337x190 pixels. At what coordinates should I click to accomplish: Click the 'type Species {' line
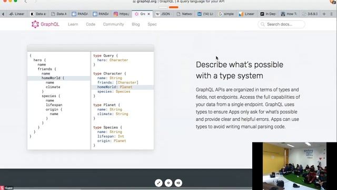(x=107, y=127)
